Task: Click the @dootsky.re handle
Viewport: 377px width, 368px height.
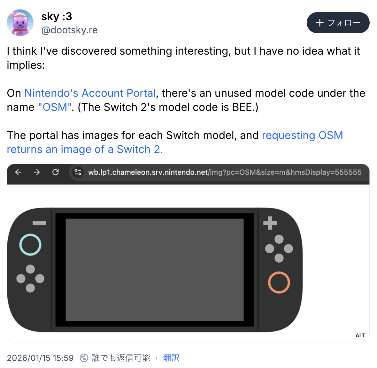Action: [69, 30]
